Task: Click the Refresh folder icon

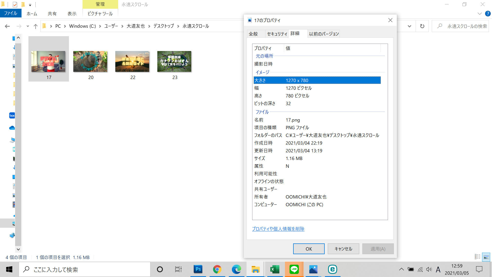Action: (x=422, y=26)
